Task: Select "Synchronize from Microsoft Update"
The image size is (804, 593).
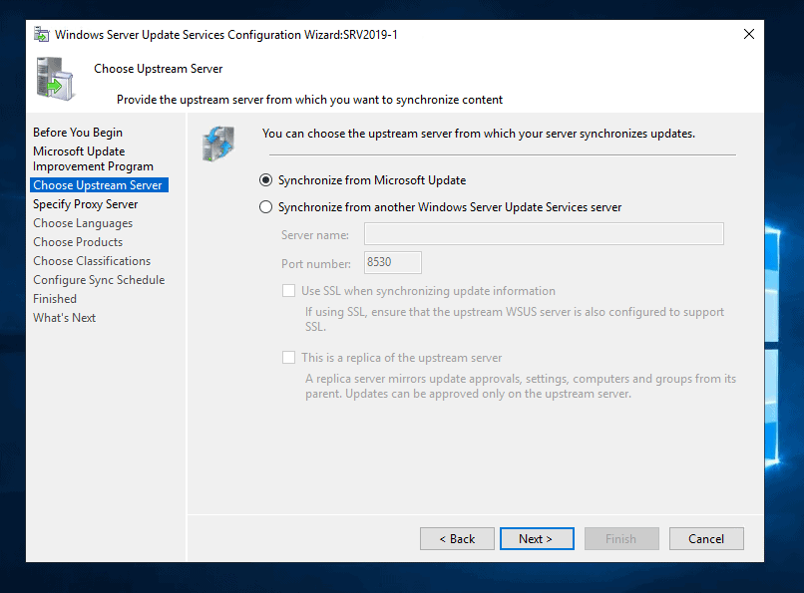Action: click(265, 180)
